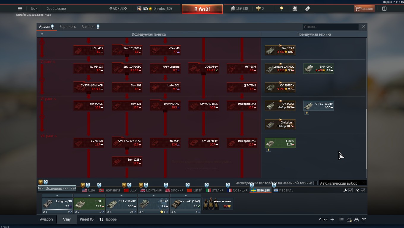The image size is (404, 228).
Task: Click the talisman icon under CT-CV 105HP premium card
Action: click(x=307, y=113)
